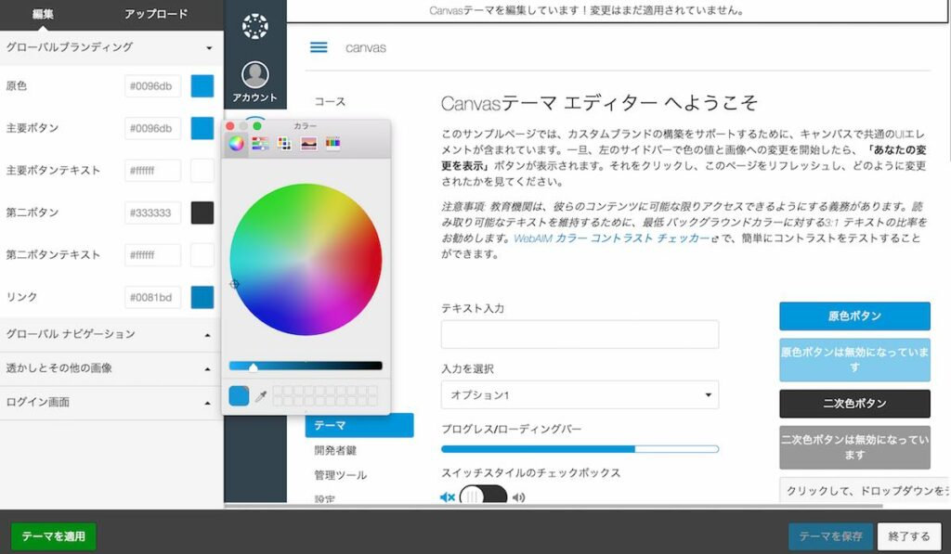The height and width of the screenshot is (554, 951).
Task: Open the hamburger menu beside canvas
Action: pos(319,47)
